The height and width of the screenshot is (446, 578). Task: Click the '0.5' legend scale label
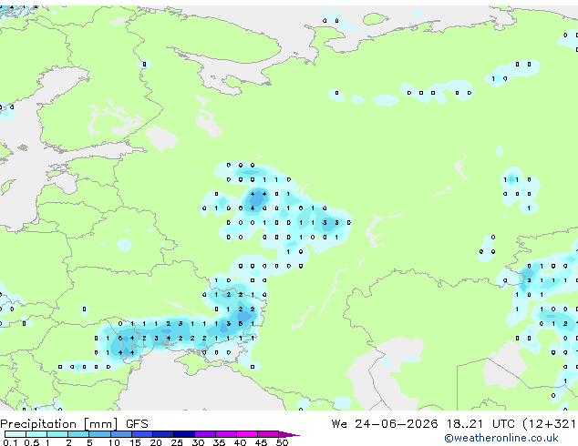tap(32, 442)
